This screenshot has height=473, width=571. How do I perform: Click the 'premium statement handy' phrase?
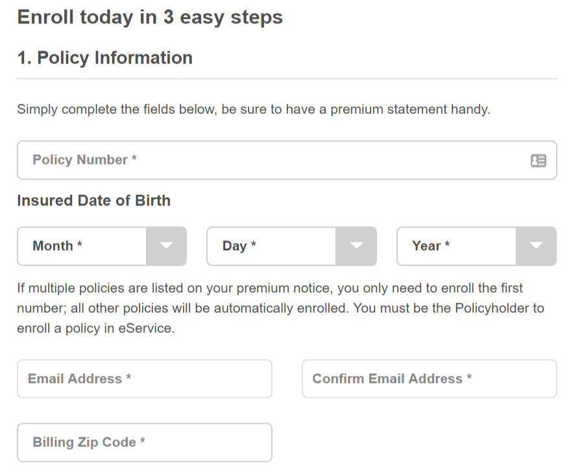pos(410,110)
